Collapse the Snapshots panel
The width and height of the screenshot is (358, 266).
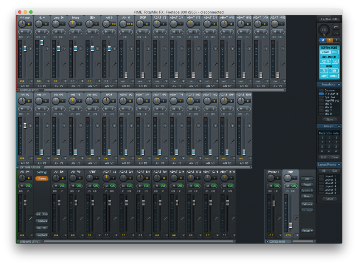(x=339, y=85)
